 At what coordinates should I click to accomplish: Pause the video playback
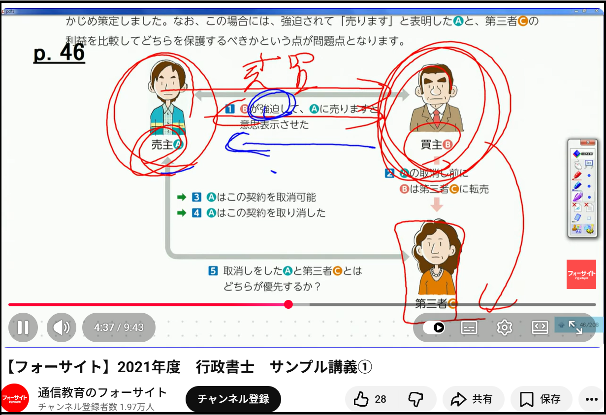point(23,327)
